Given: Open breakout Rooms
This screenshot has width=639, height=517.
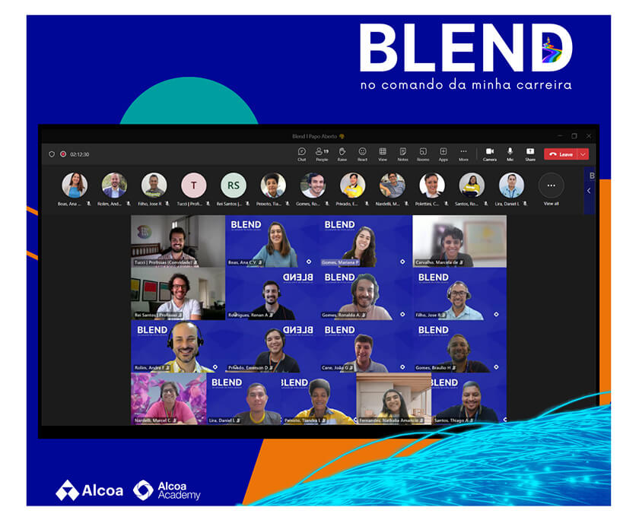Looking at the screenshot, I should point(423,154).
